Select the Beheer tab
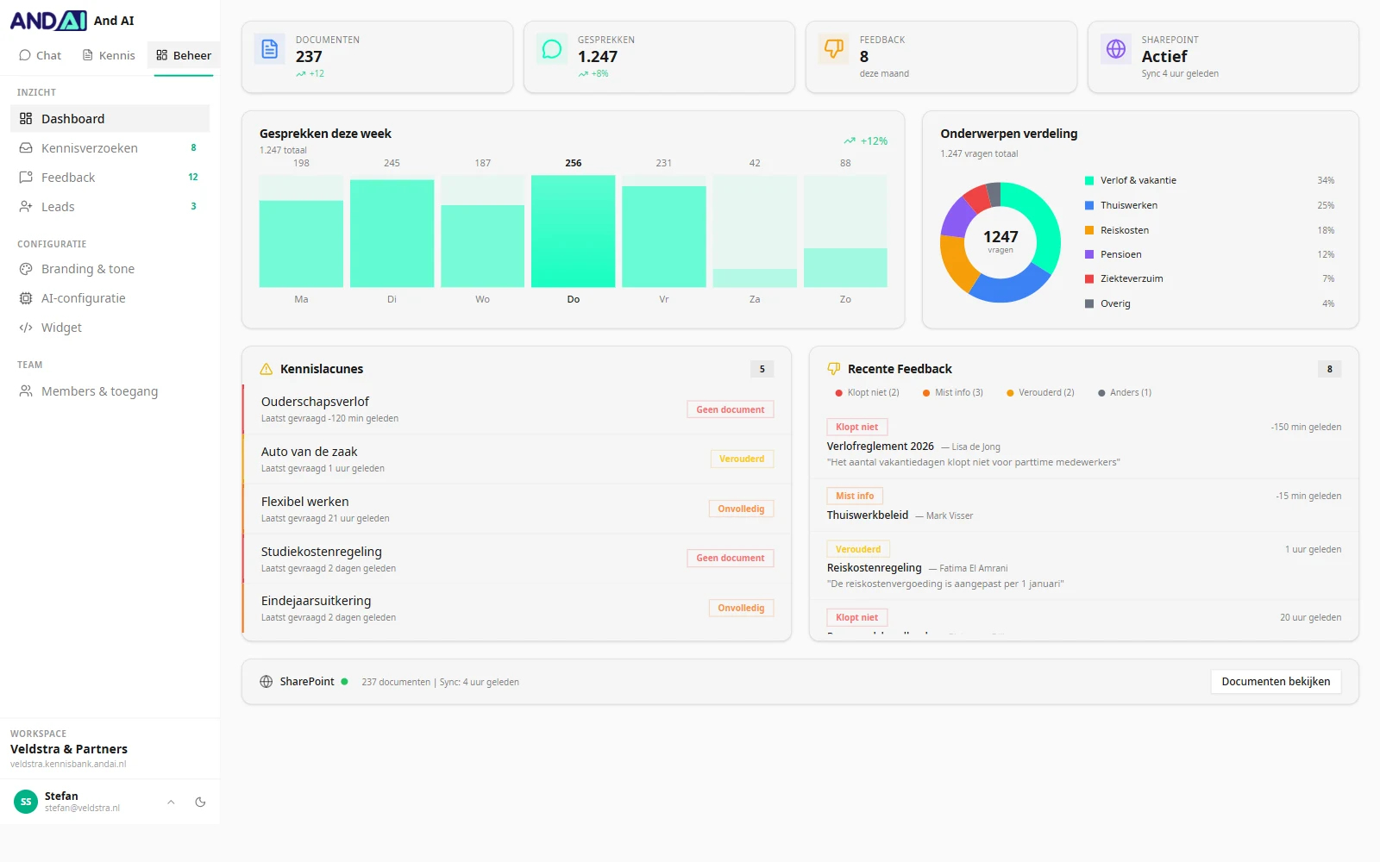Screen dimensions: 1380x862 [184, 55]
